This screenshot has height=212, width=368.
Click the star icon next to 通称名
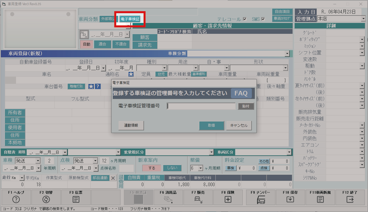click(131, 74)
